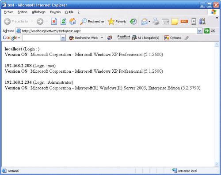Click the Recherche Web button
The image size is (221, 175).
pos(84,38)
